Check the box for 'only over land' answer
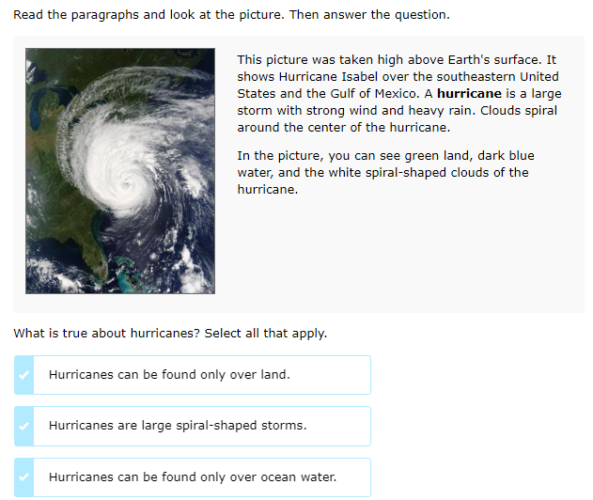The width and height of the screenshot is (593, 500). pos(25,375)
